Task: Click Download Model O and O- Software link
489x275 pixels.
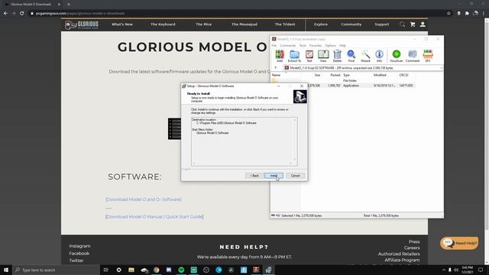Action: 144,199
